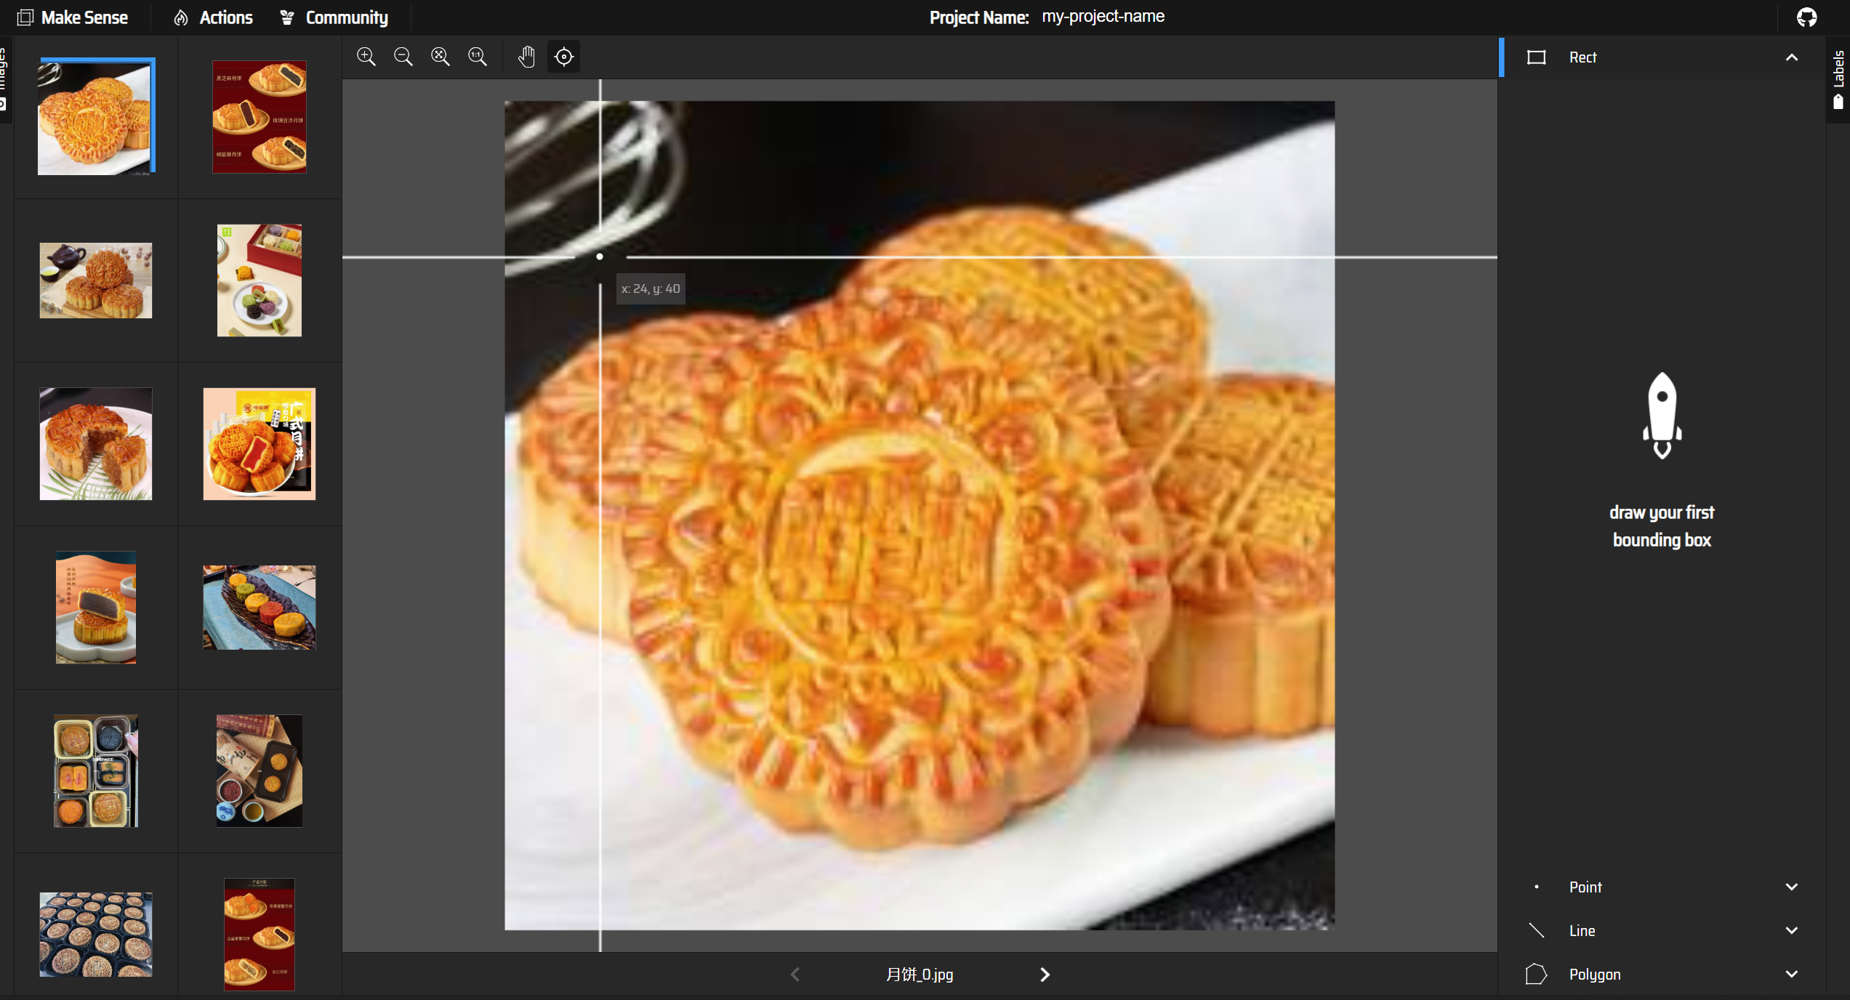Activate the hand drag tool
Image resolution: width=1850 pixels, height=1000 pixels.
tap(526, 57)
